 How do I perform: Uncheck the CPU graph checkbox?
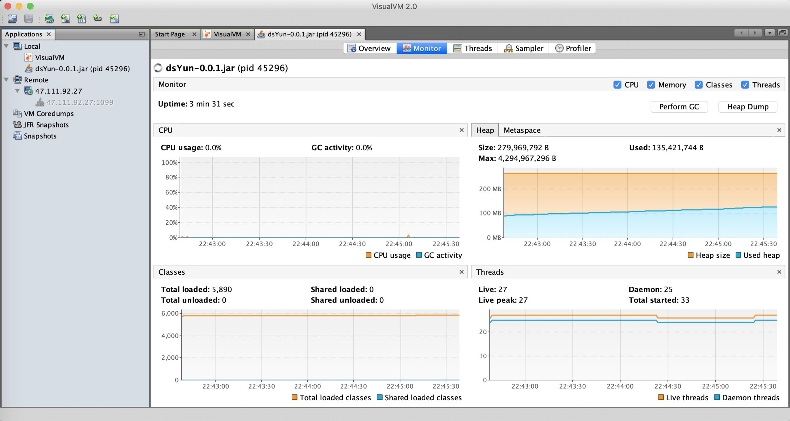[x=617, y=85]
